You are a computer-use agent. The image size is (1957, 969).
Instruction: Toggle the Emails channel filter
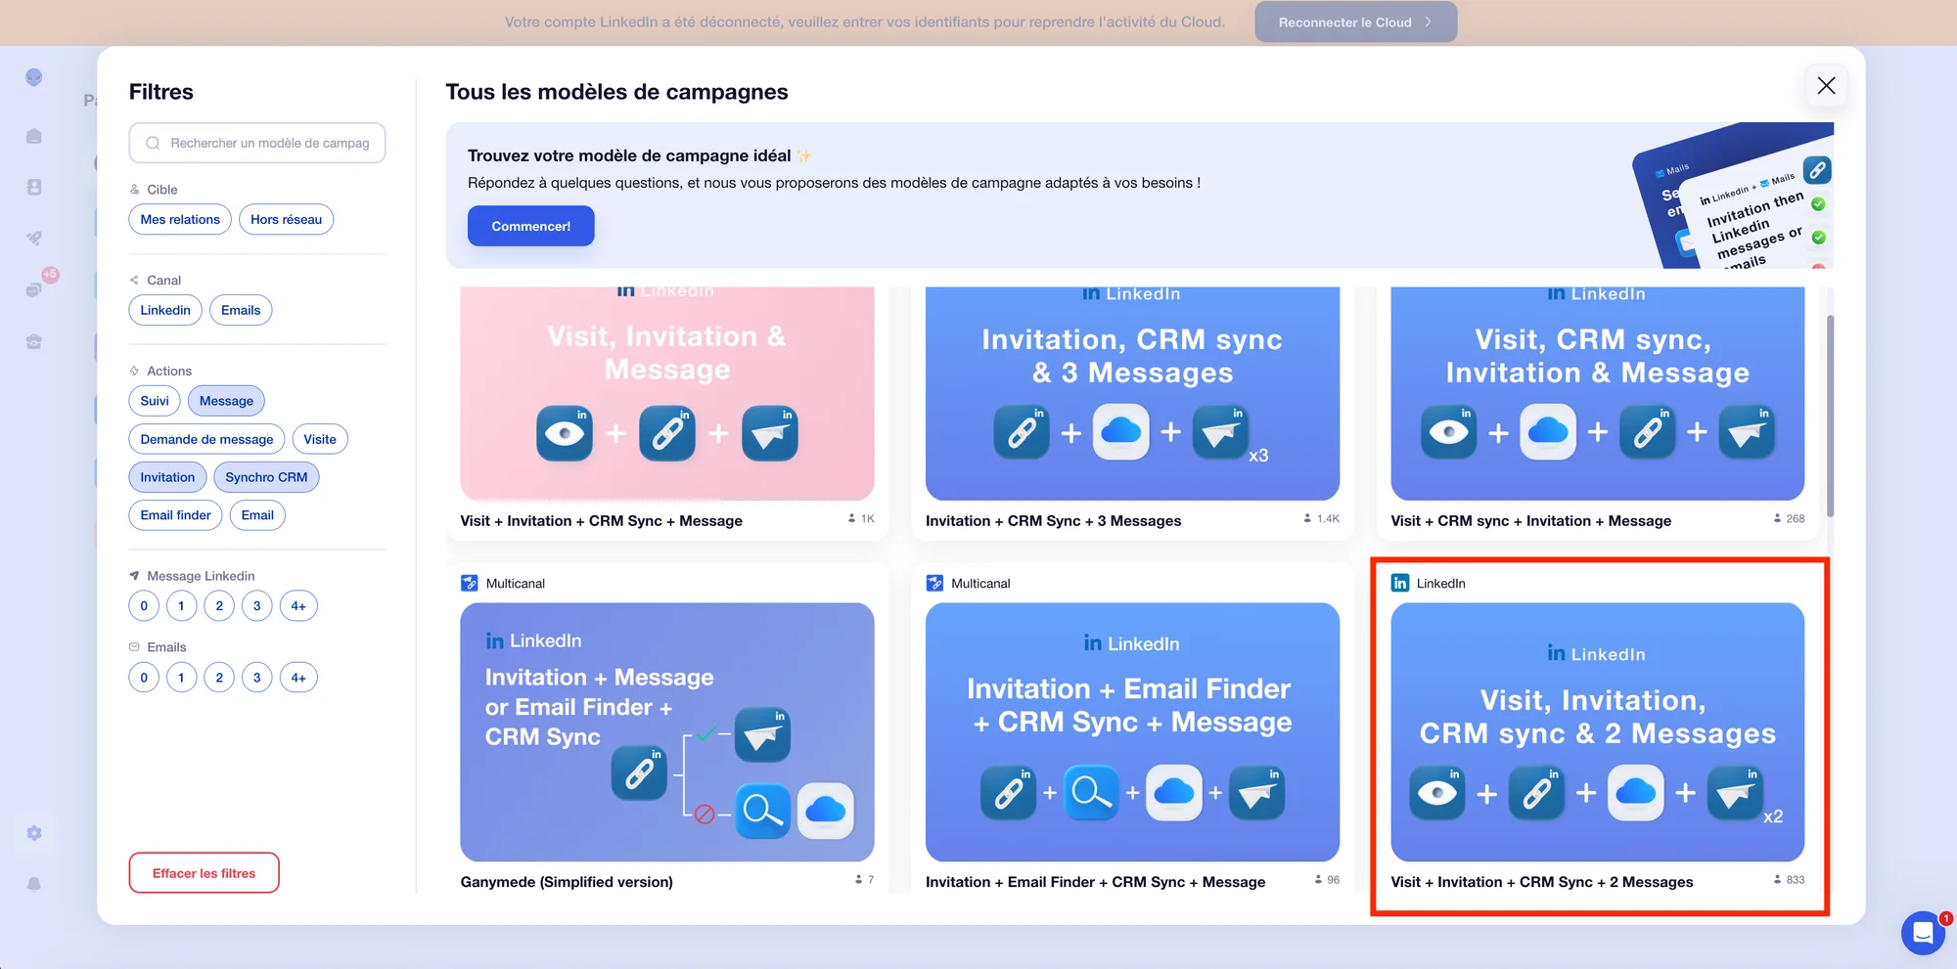tap(241, 310)
